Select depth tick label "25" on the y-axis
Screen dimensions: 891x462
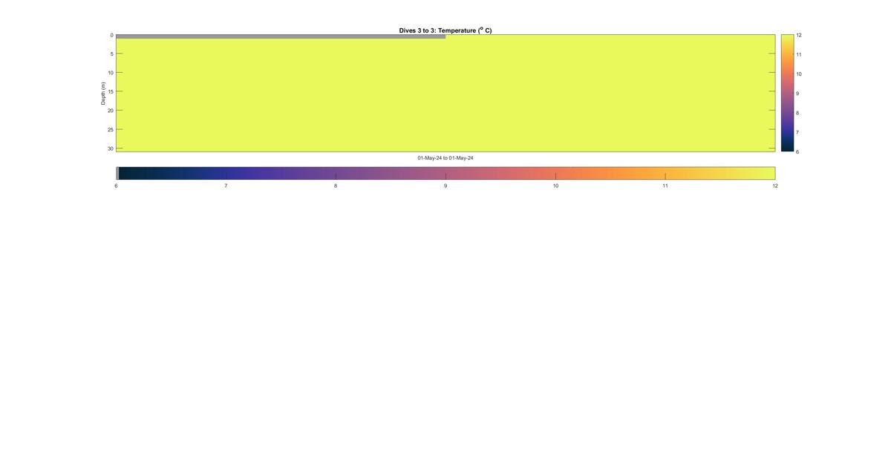(x=111, y=130)
